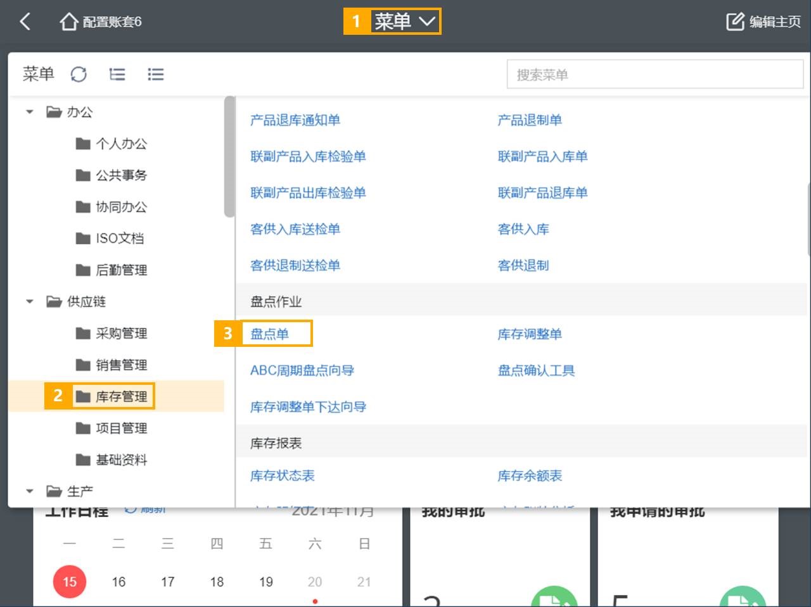Screen dimensions: 811x607
Task: Go back using the left chevron arrow
Action: click(25, 22)
